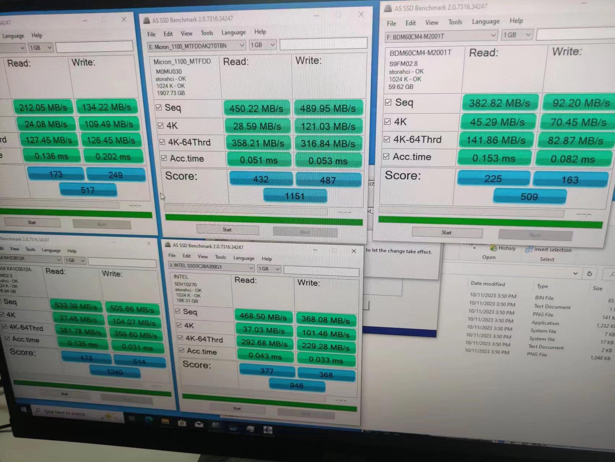
Task: Click green progress bar in BDM60CM4 window
Action: click(x=490, y=222)
